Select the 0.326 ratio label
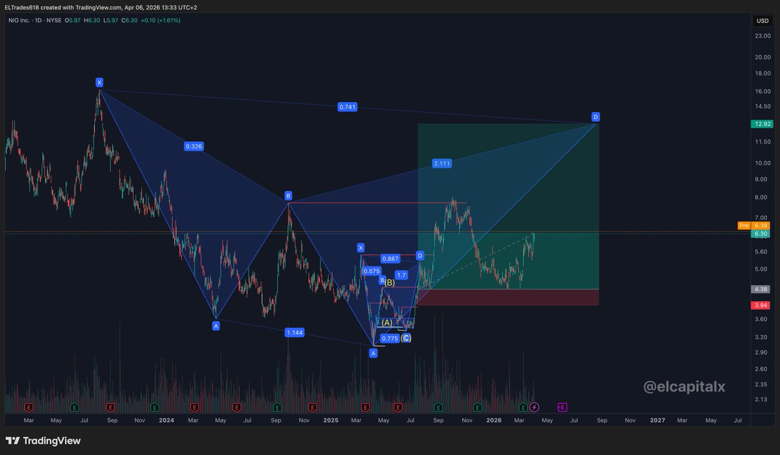 click(194, 147)
